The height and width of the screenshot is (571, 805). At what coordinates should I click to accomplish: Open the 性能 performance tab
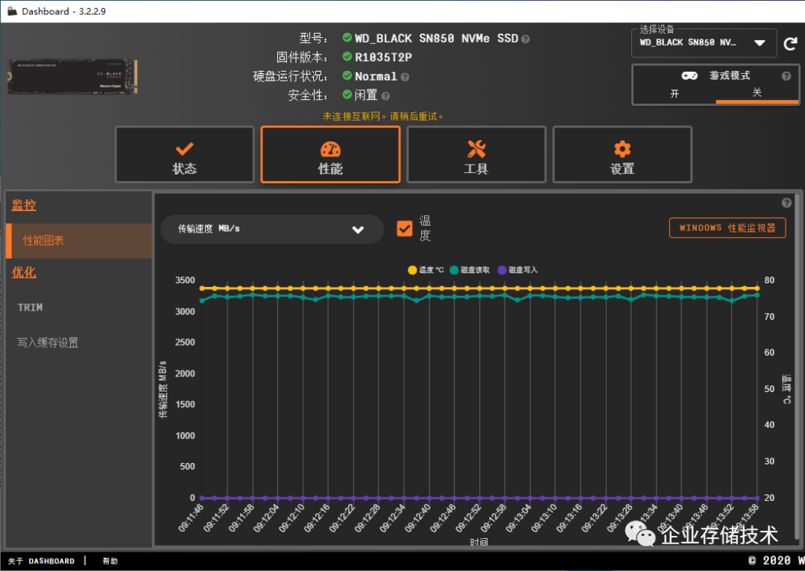(331, 154)
